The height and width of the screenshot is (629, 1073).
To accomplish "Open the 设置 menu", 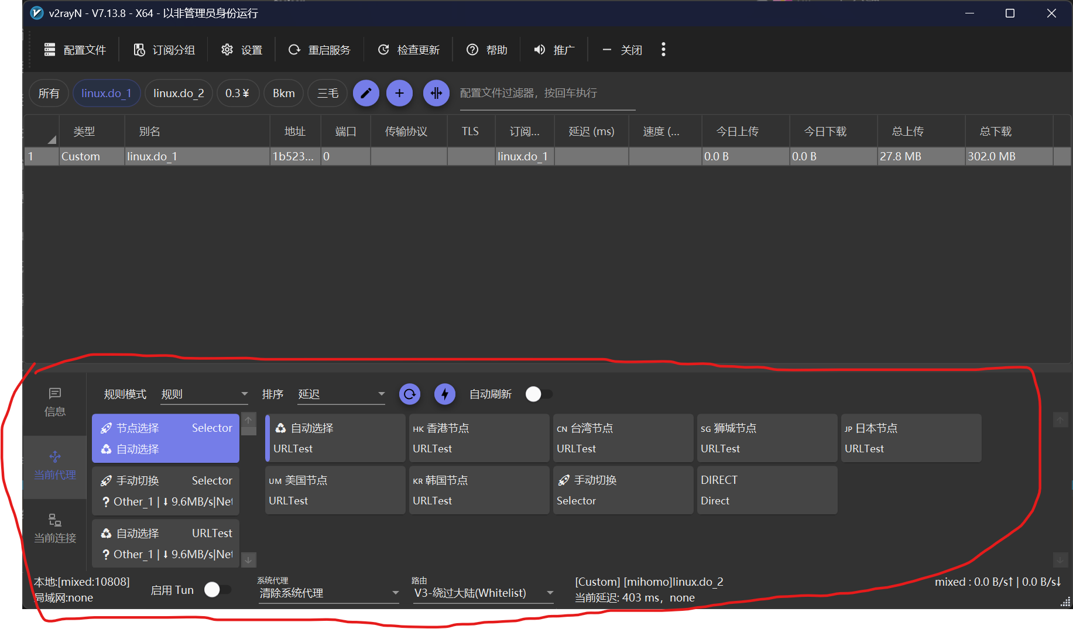I will (x=242, y=50).
